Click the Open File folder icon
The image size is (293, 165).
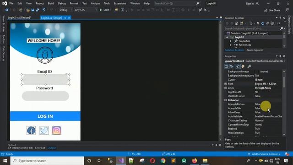click(x=28, y=10)
